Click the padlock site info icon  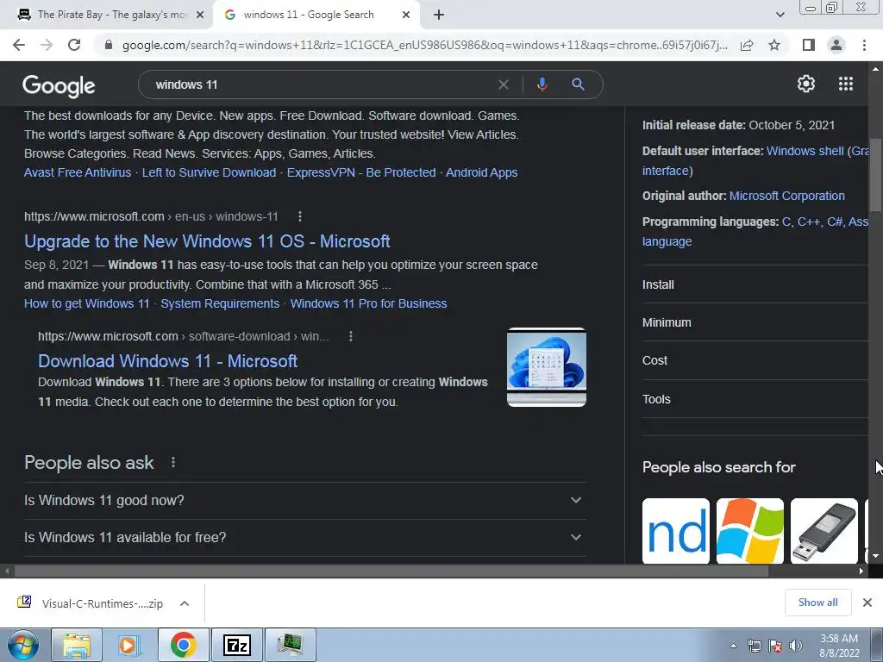pos(109,45)
